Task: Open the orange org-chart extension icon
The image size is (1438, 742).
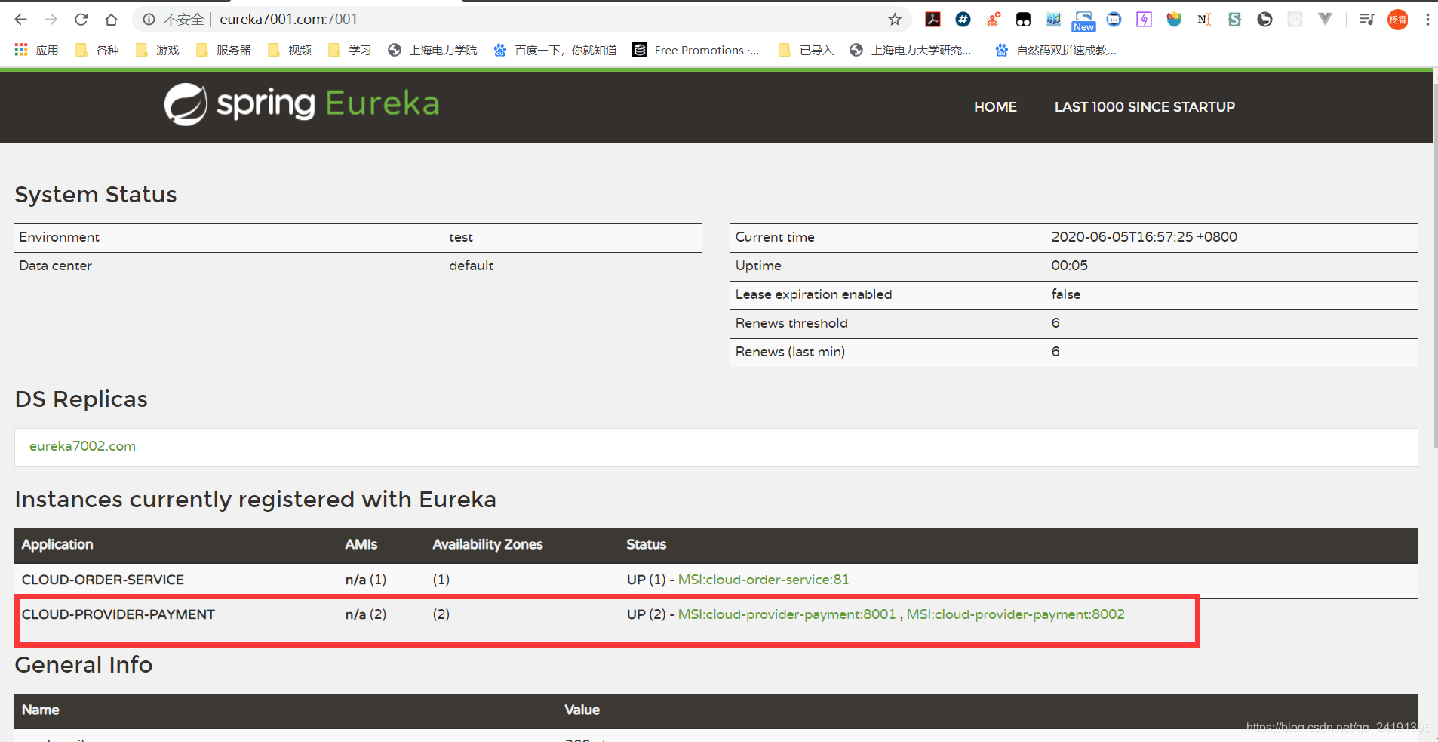Action: point(994,20)
